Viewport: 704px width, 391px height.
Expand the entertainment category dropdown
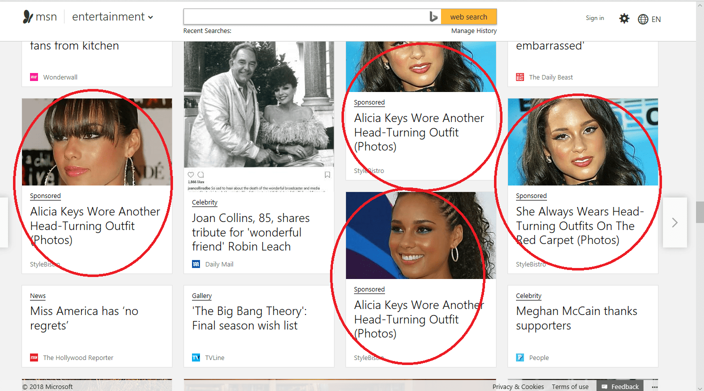click(x=149, y=16)
